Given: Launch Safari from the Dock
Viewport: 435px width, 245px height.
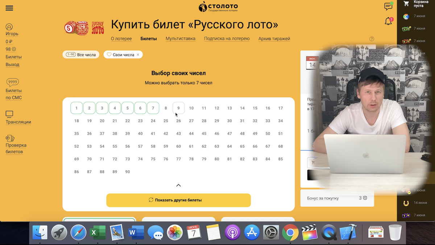Looking at the screenshot, I should [x=78, y=232].
